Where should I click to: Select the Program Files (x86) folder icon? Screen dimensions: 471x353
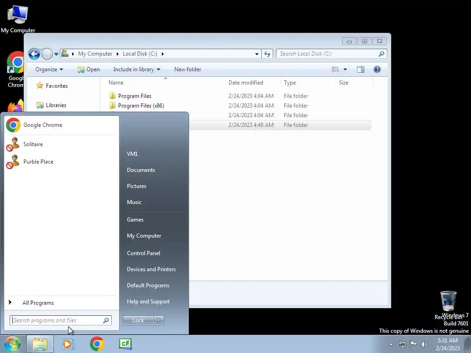(112, 105)
